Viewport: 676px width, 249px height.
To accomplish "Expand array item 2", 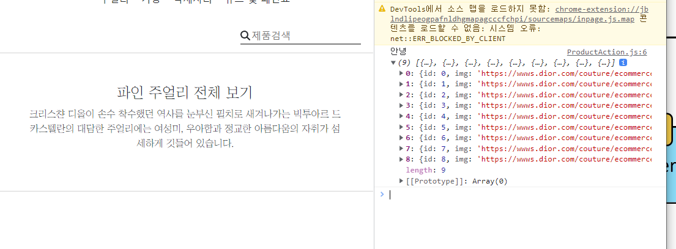I will point(402,95).
